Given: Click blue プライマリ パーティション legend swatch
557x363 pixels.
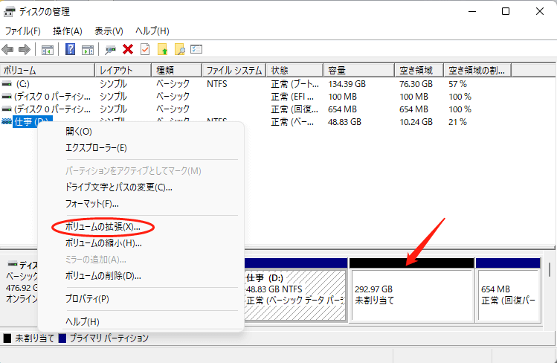Looking at the screenshot, I should [62, 338].
